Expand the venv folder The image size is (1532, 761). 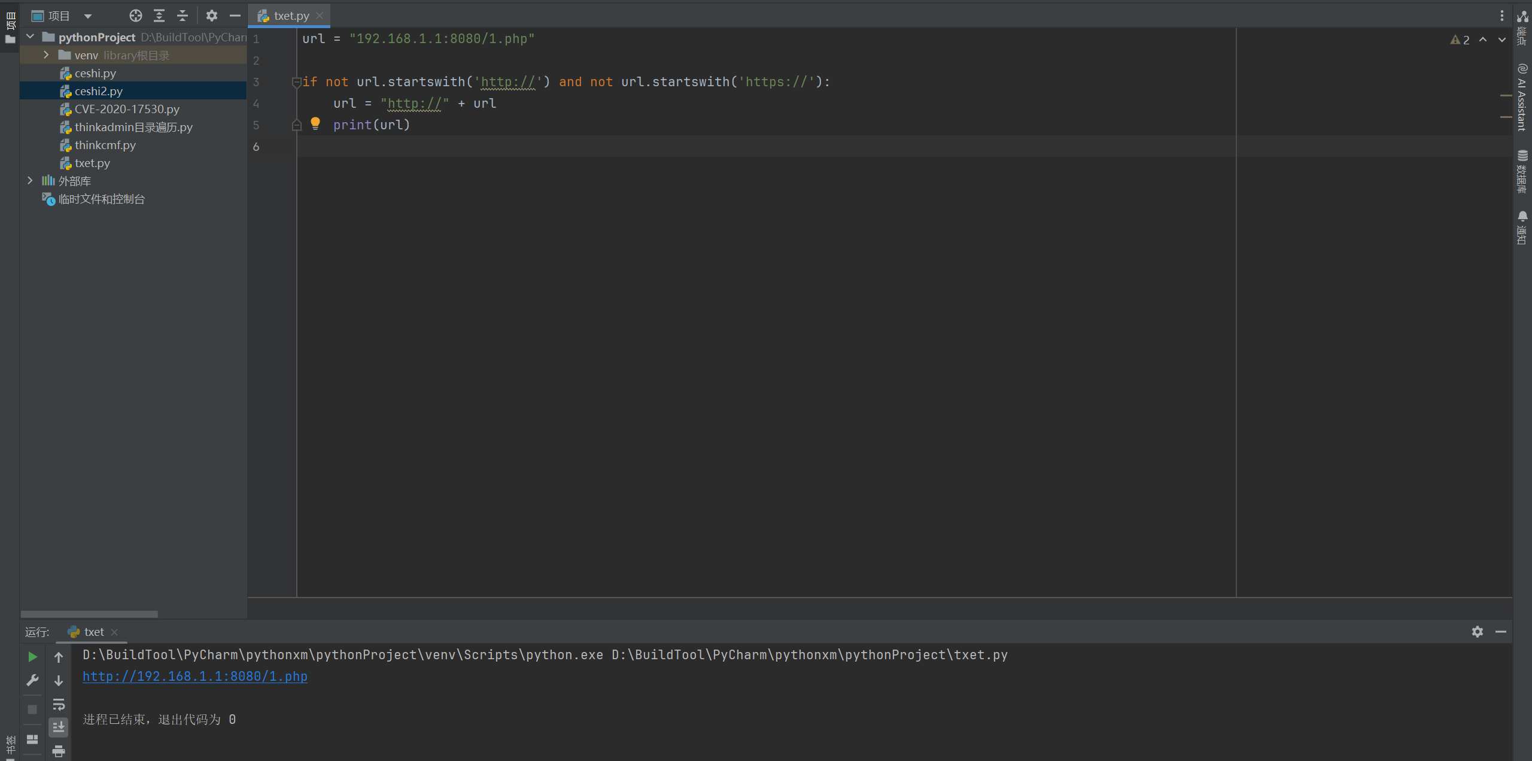[46, 55]
